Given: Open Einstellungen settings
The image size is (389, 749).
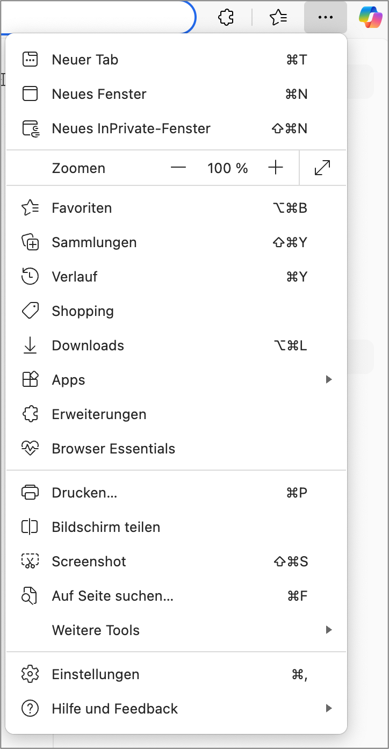Looking at the screenshot, I should click(96, 674).
